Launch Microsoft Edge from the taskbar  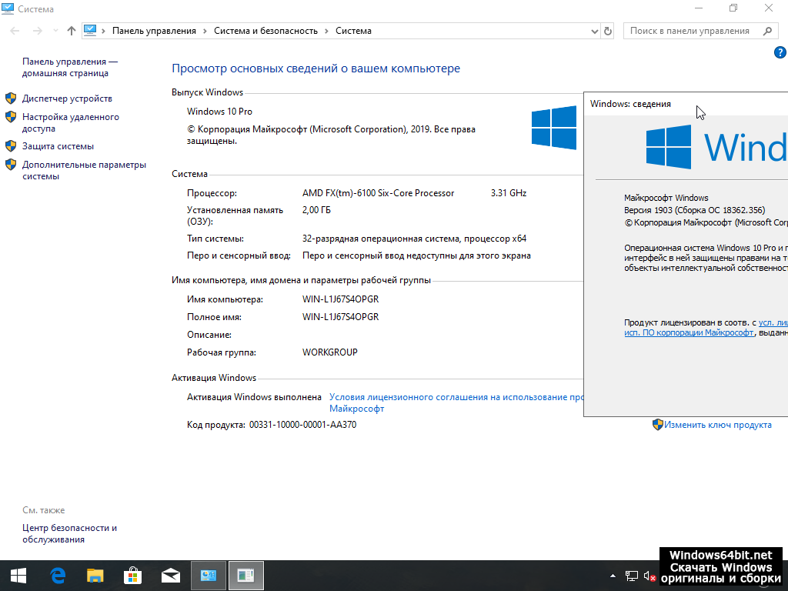coord(57,575)
